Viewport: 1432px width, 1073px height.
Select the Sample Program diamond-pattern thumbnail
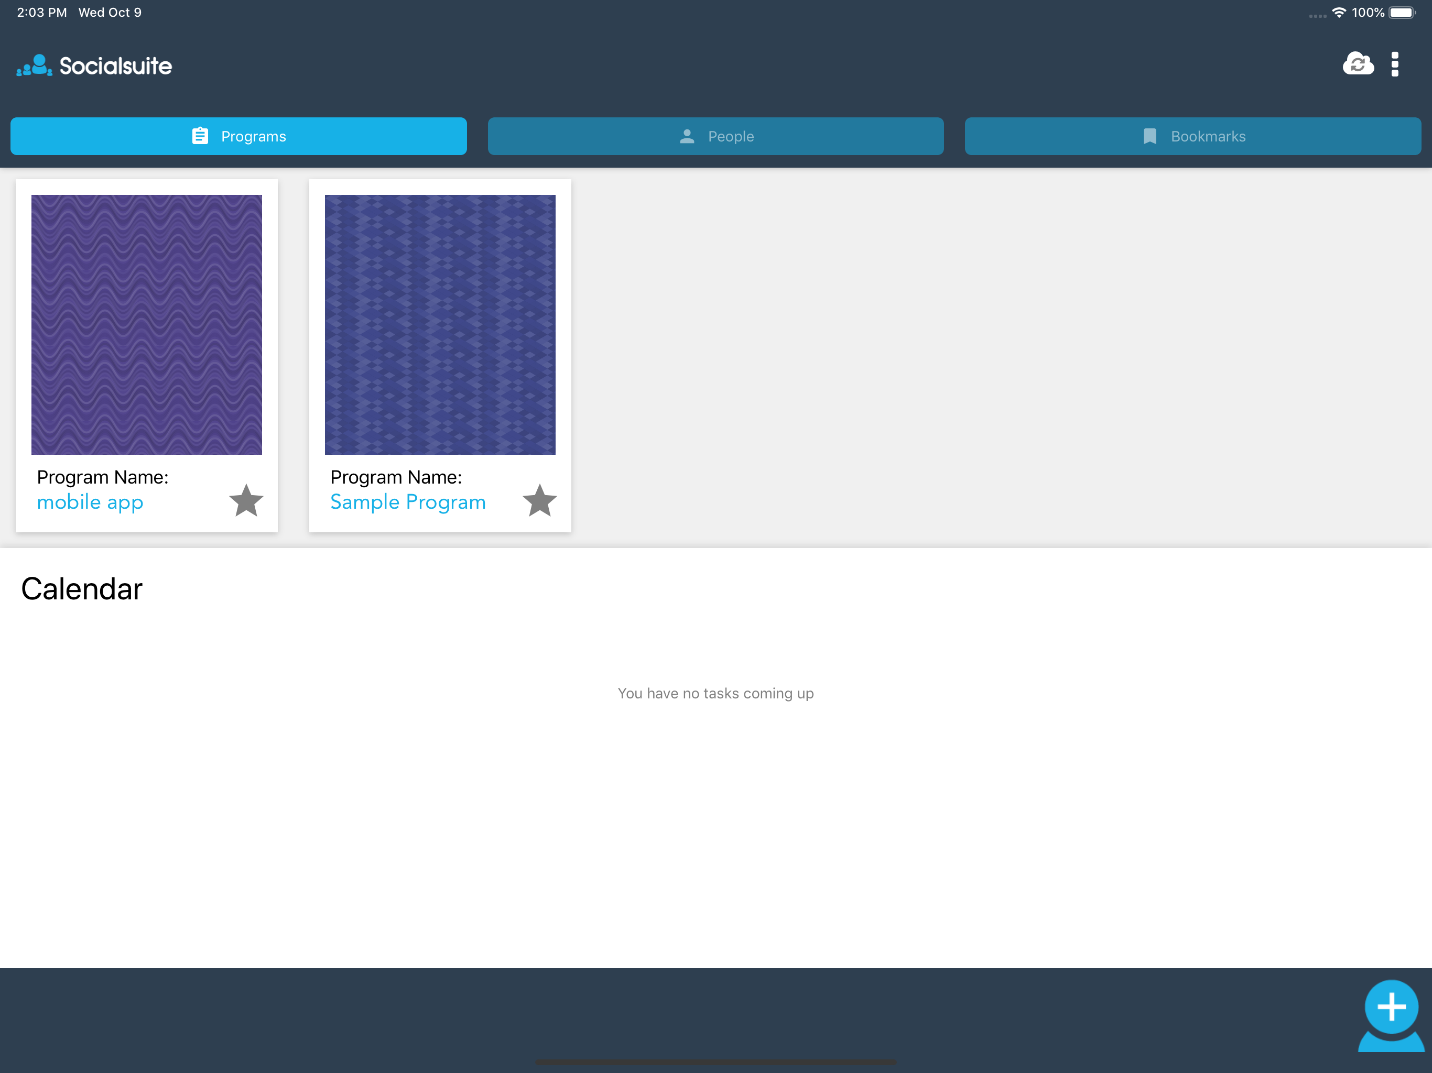440,324
